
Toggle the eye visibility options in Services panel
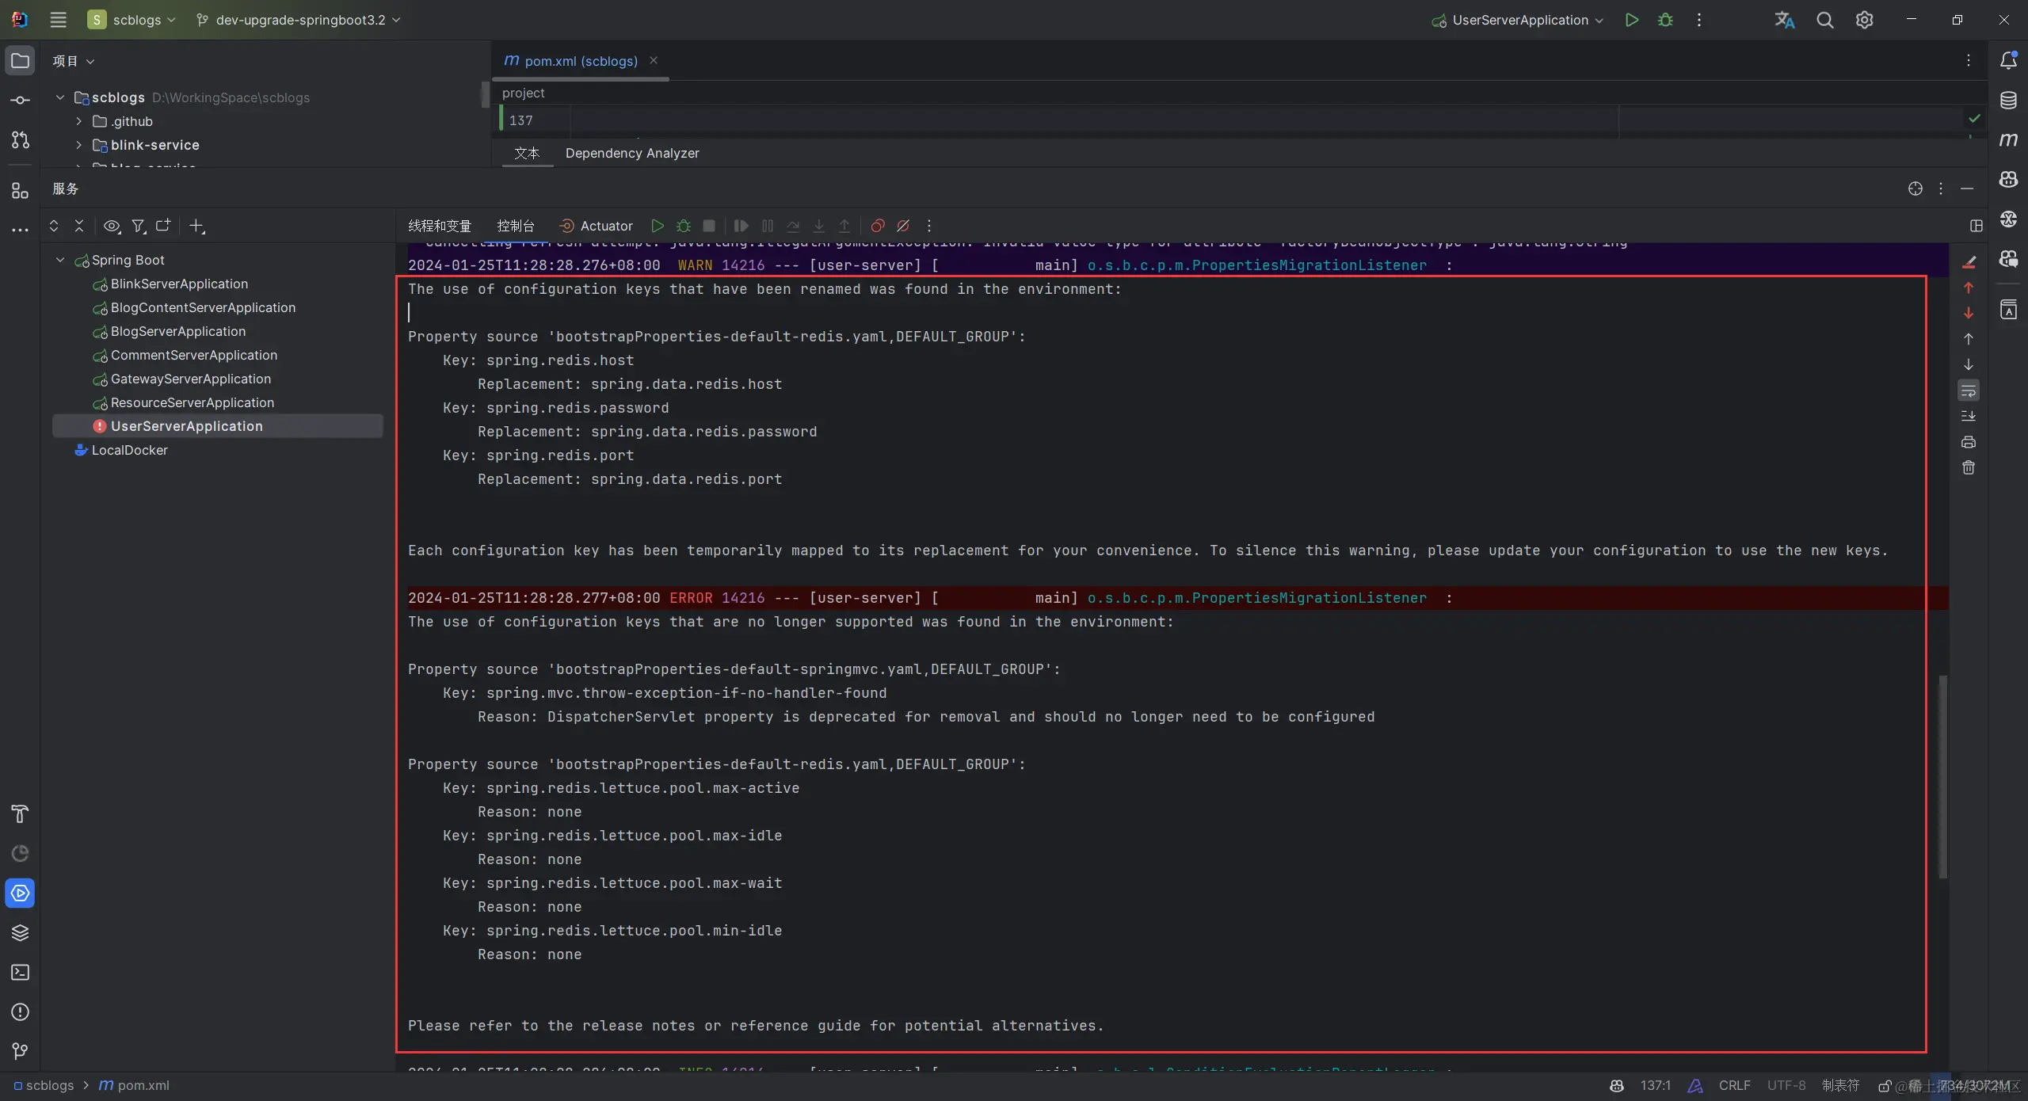(112, 226)
